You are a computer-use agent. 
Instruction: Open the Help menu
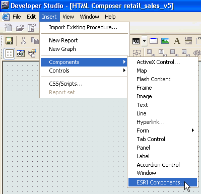110,17
